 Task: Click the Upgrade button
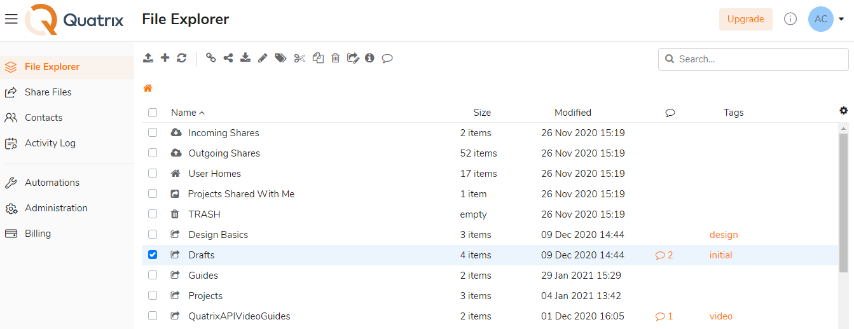coord(746,19)
